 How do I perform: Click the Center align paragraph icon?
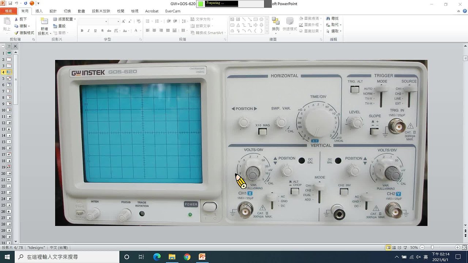tap(155, 31)
